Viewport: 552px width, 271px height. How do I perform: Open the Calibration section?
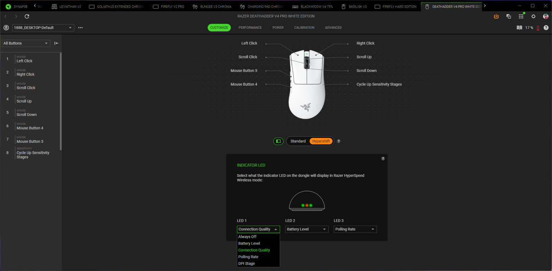(304, 28)
